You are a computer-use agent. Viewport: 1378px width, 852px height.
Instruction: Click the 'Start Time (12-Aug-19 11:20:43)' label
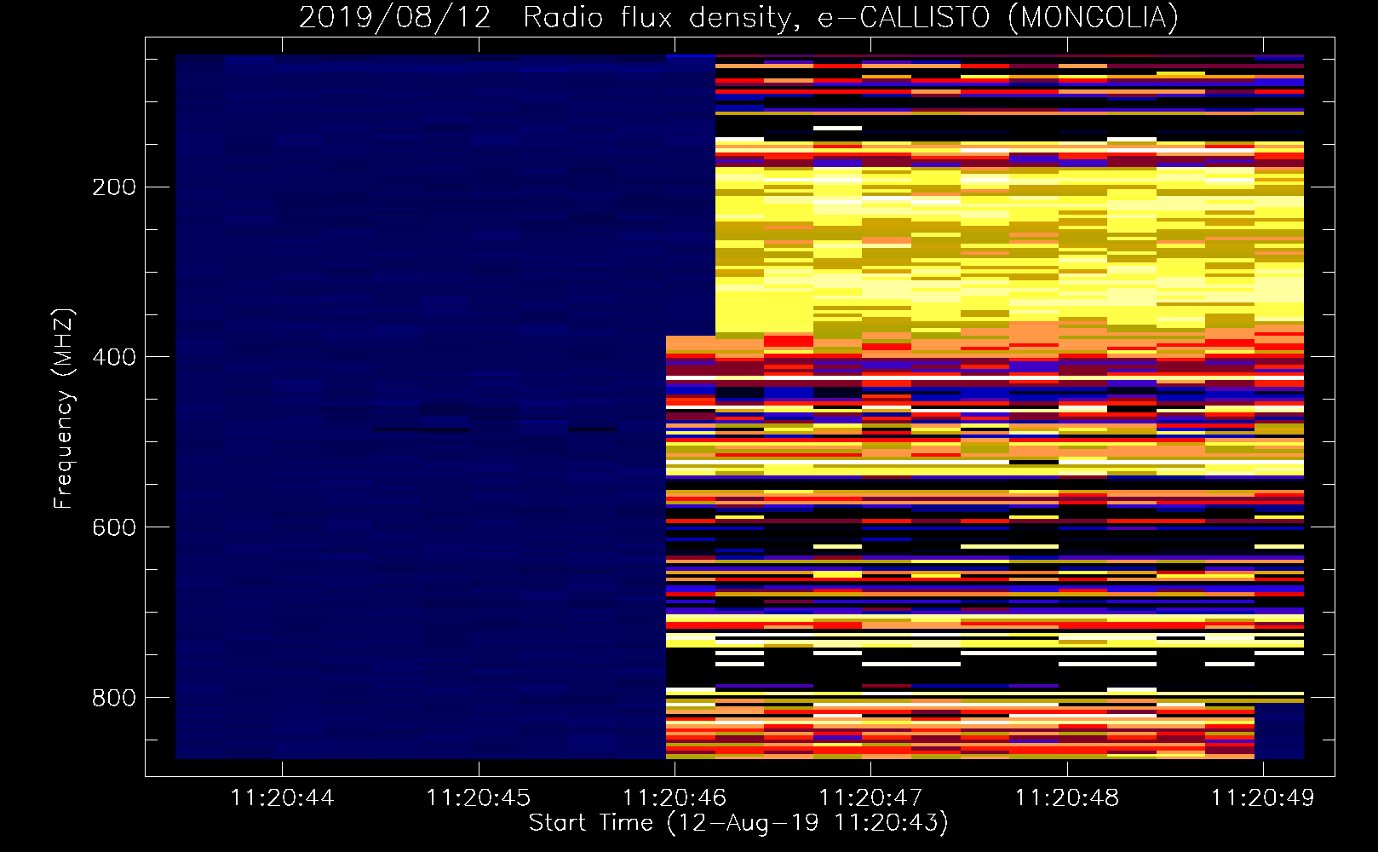click(738, 823)
